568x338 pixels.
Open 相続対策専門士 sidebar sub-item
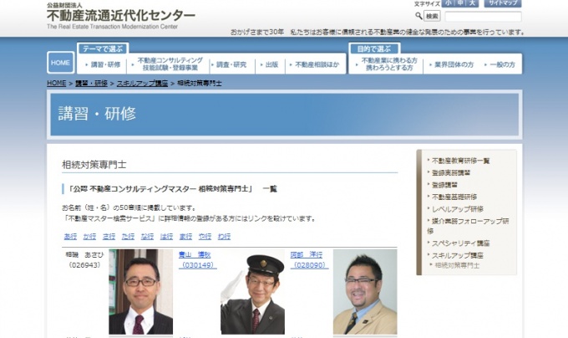pyautogui.click(x=457, y=265)
